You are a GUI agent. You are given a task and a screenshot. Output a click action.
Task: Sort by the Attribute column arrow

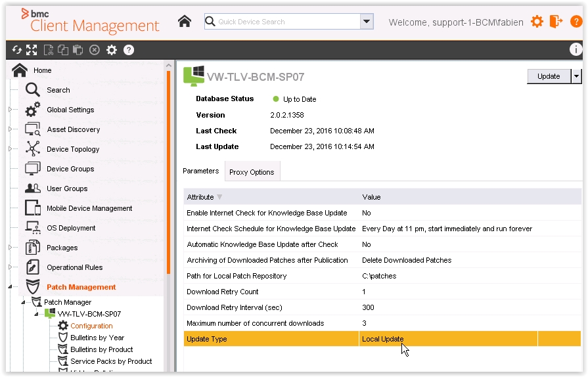click(219, 197)
